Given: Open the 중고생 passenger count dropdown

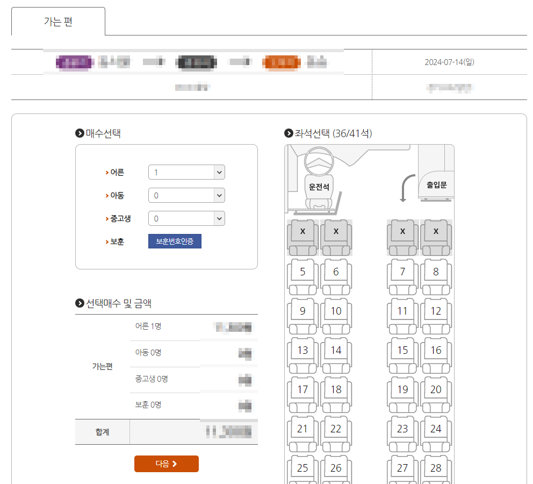Looking at the screenshot, I should [x=186, y=218].
